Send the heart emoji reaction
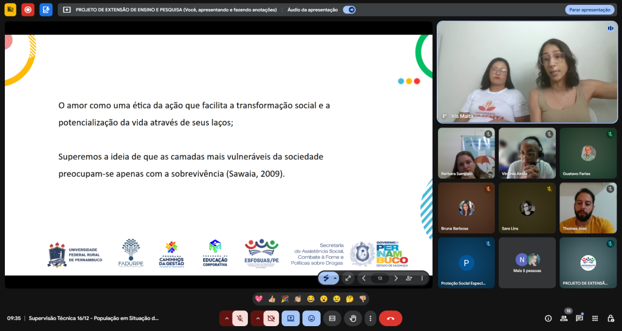Screen dimensions: 622x331 (259, 299)
